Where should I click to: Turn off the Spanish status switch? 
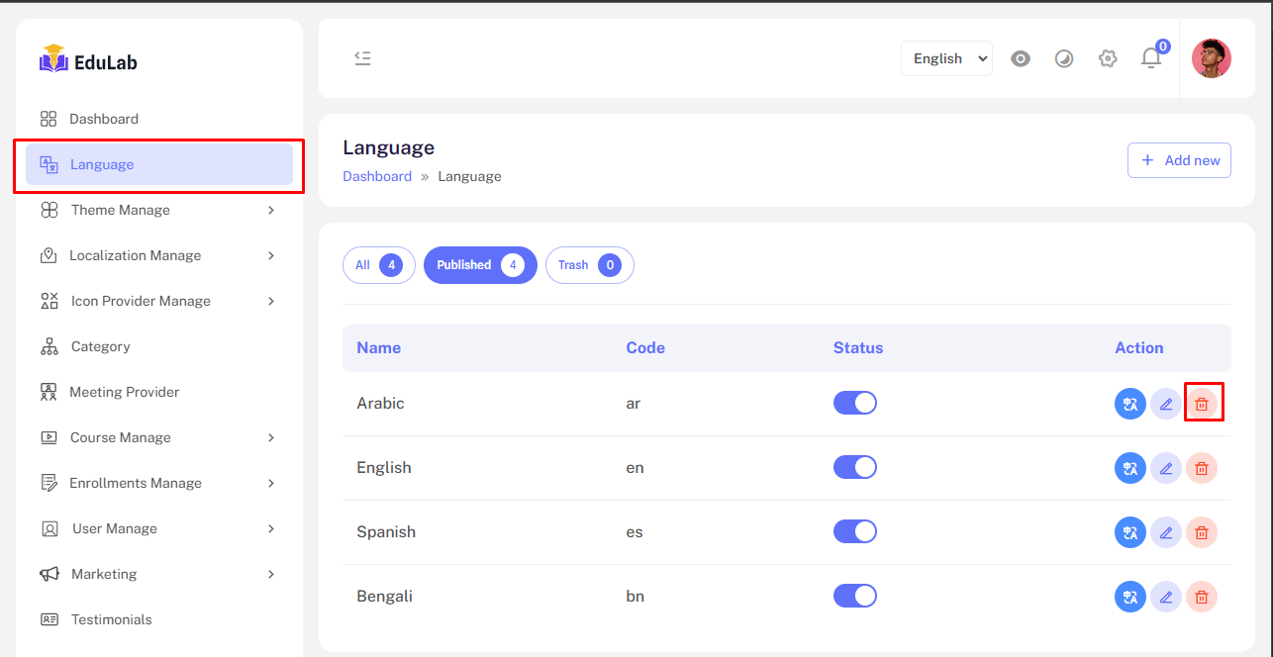point(855,531)
